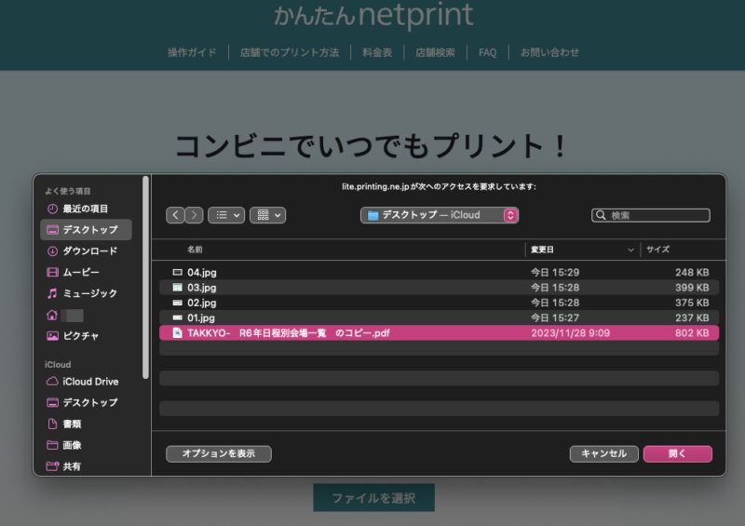Viewport: 745px width, 526px height.
Task: Open the デスクトップ — iCloud location popup
Action: coord(439,215)
